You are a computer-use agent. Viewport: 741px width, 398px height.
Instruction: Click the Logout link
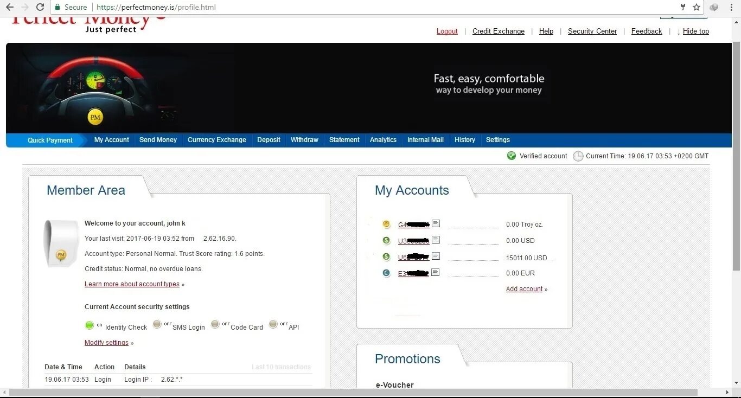click(x=447, y=31)
